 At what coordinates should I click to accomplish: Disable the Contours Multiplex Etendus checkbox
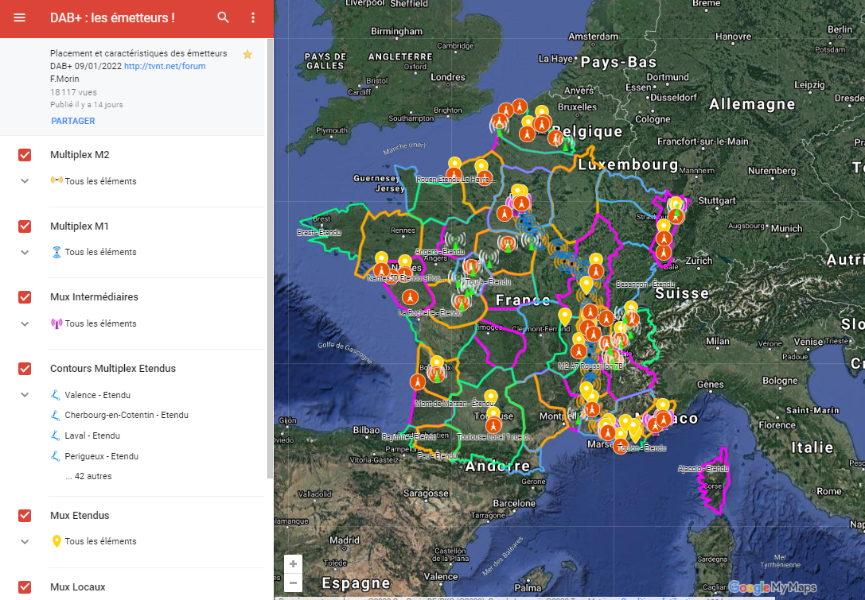(25, 369)
